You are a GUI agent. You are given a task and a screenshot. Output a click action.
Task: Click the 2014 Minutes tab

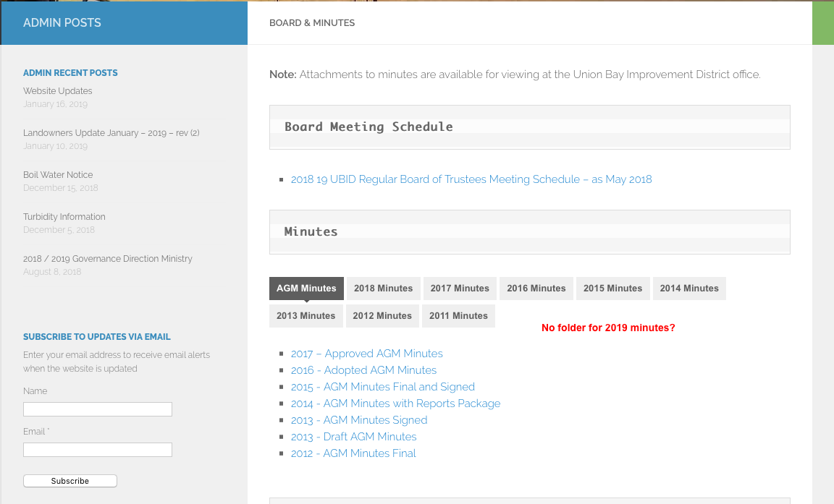[689, 288]
